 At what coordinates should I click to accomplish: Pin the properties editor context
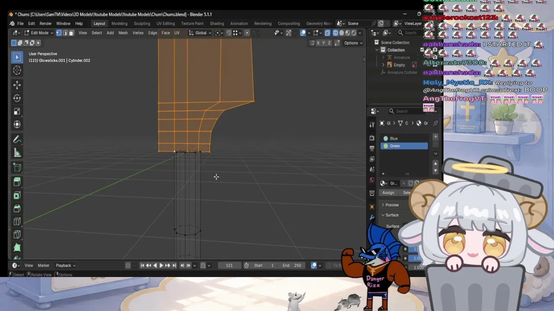(435, 123)
